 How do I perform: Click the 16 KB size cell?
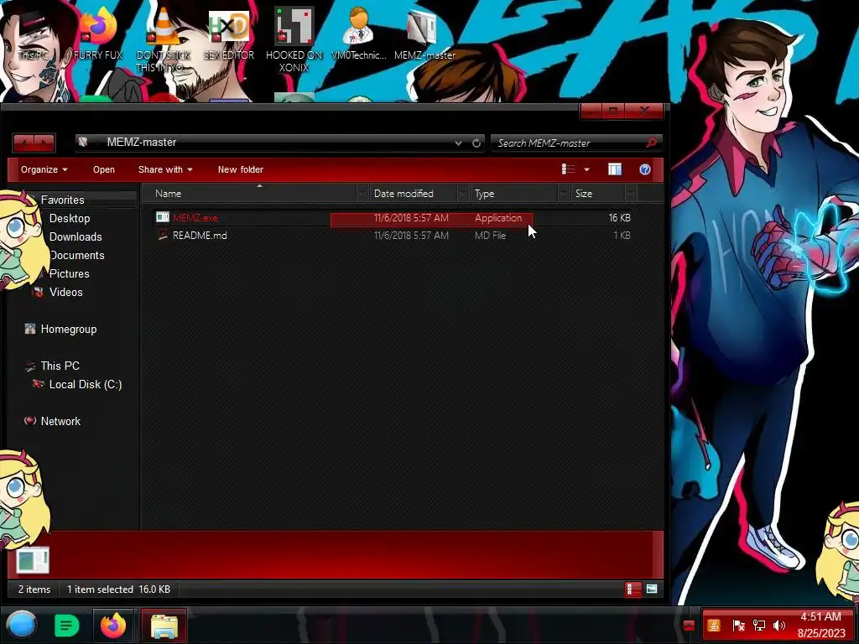coord(620,217)
